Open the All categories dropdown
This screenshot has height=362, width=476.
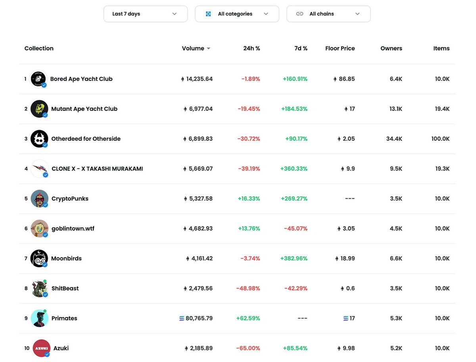237,14
